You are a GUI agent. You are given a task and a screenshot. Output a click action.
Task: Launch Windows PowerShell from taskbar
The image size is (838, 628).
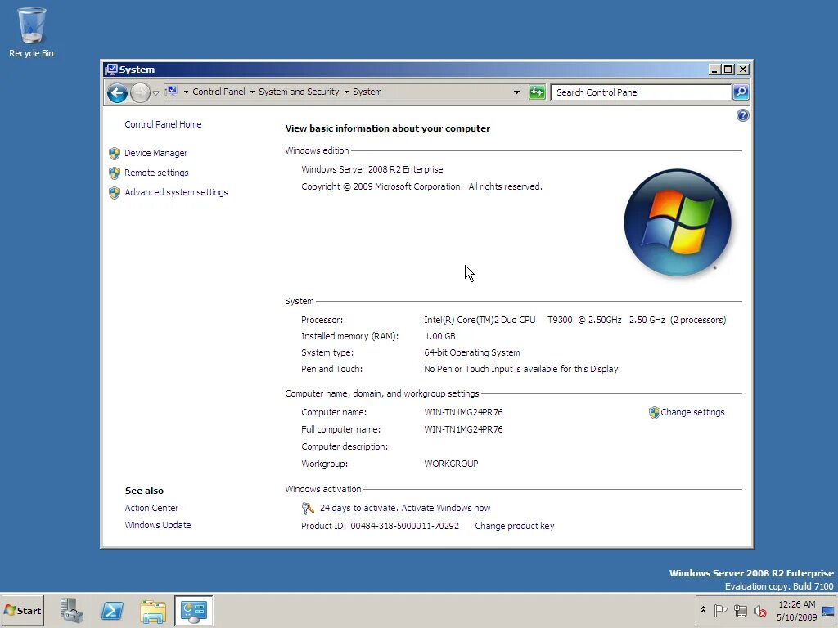tap(112, 610)
